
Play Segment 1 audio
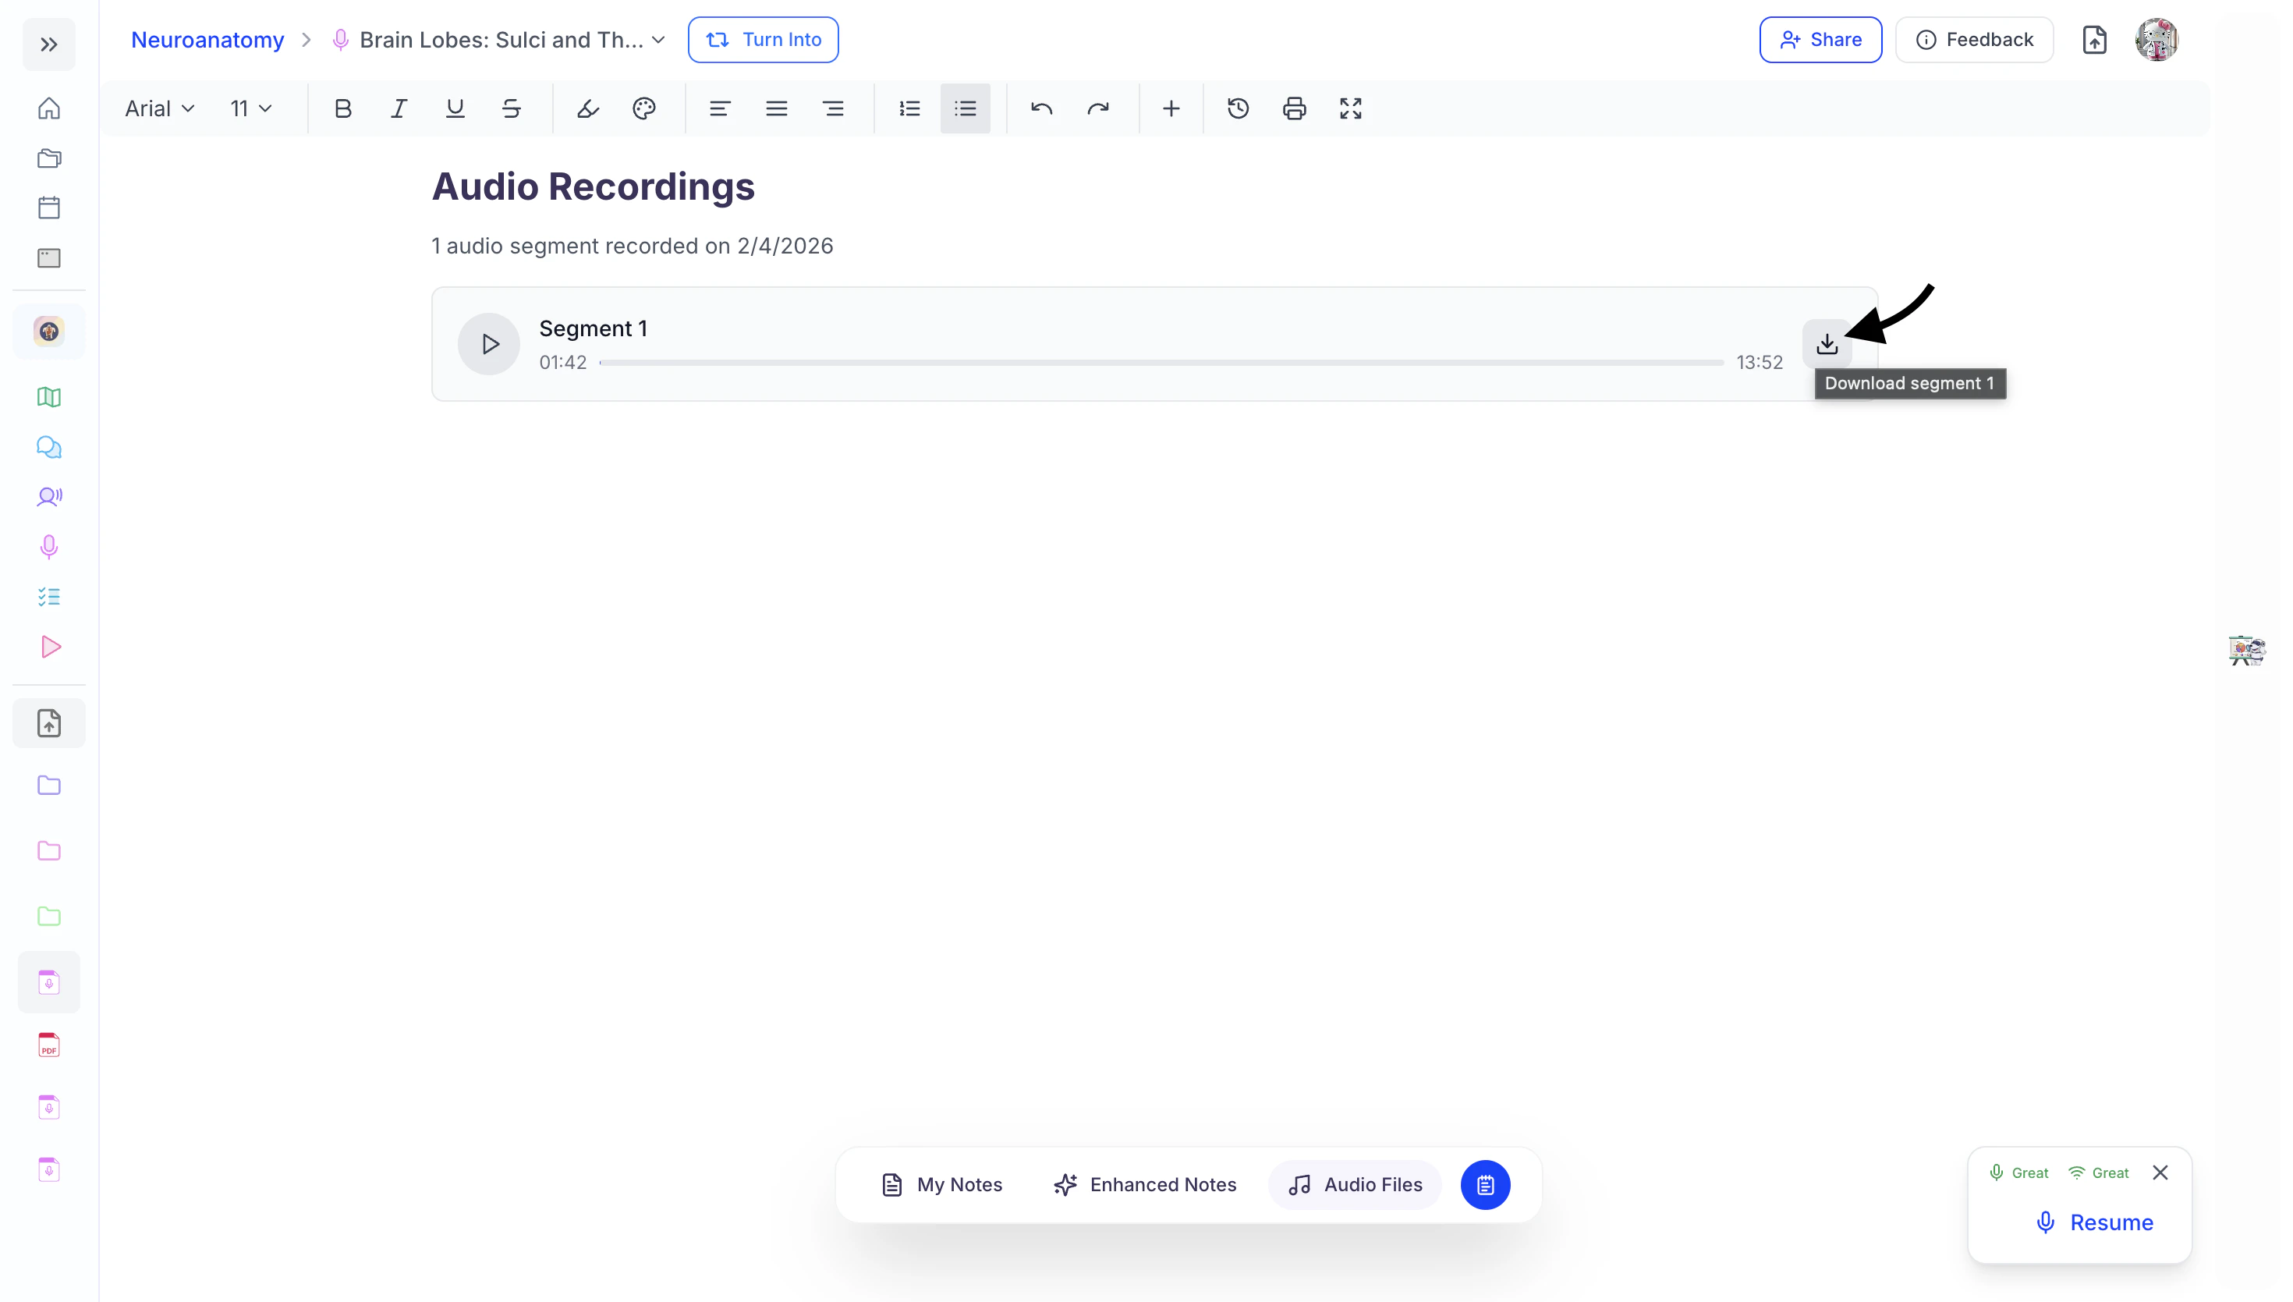click(489, 343)
